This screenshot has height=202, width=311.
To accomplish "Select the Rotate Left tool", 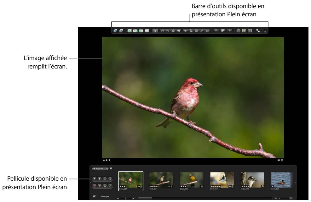I will pos(162,31).
